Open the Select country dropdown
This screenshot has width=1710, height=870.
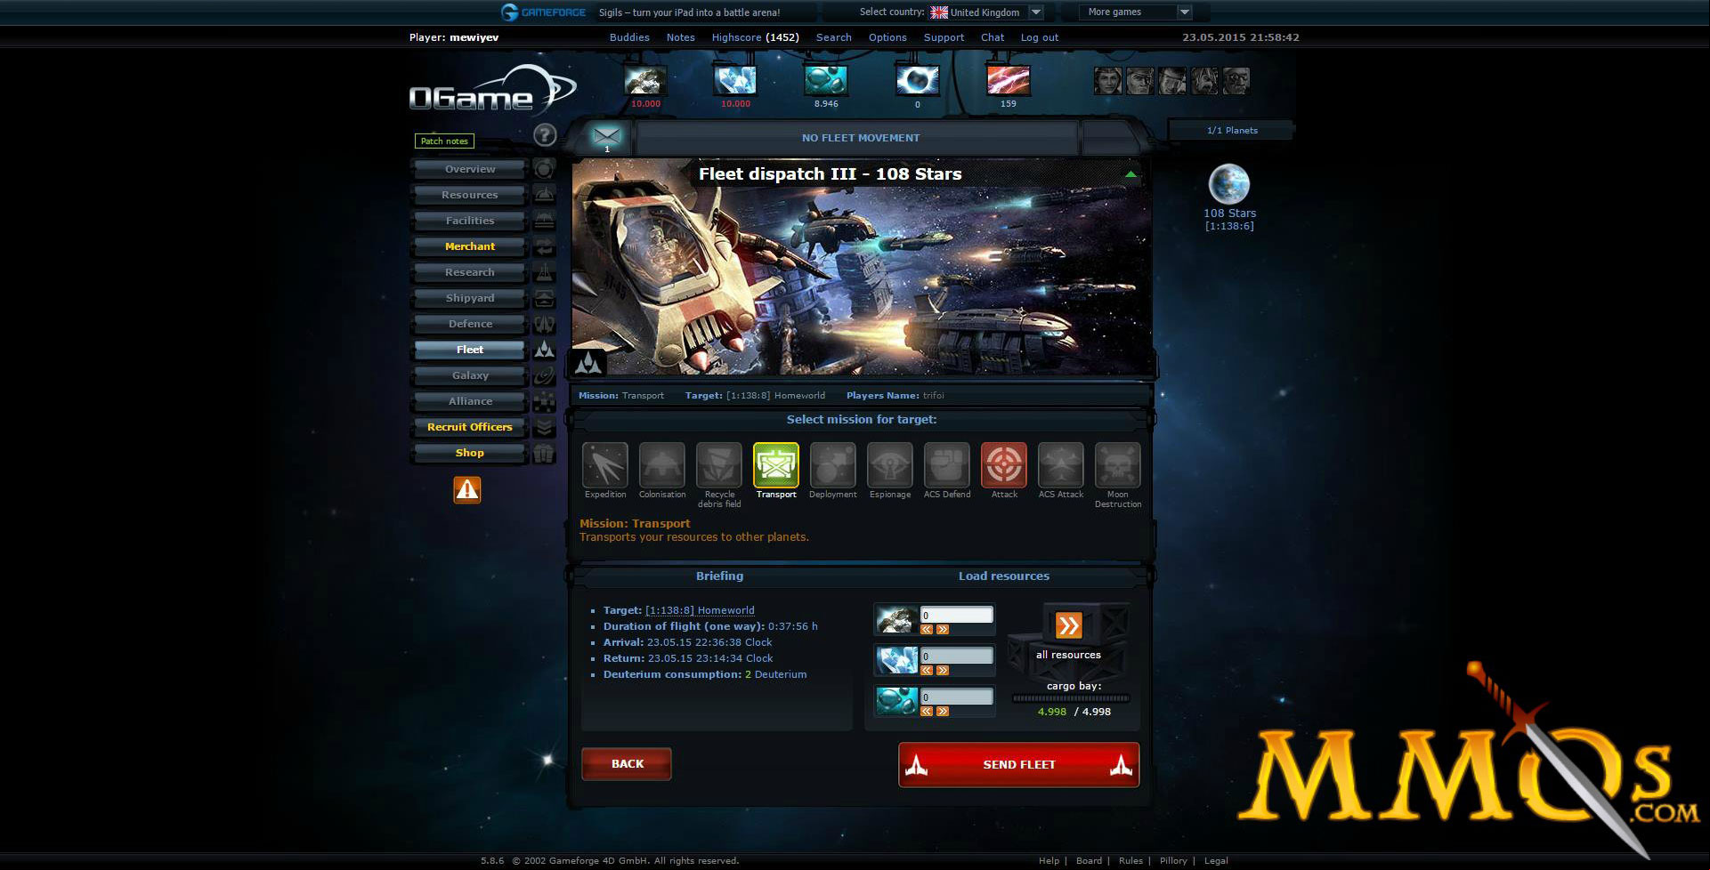click(x=986, y=12)
